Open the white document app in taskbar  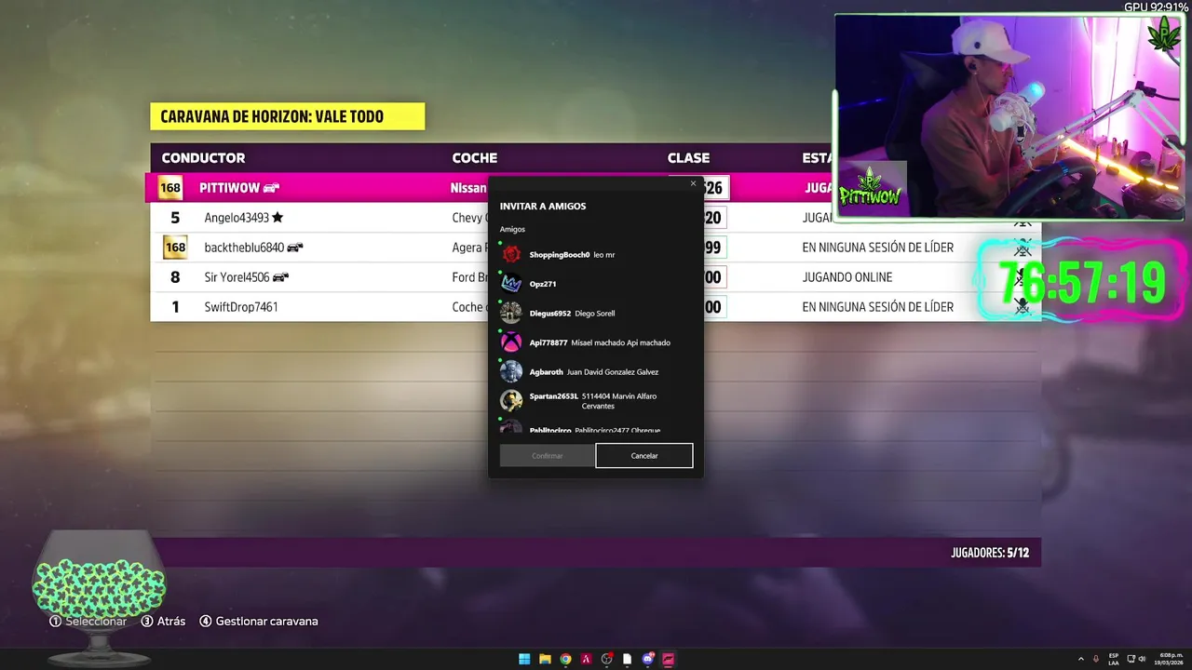[x=628, y=659]
